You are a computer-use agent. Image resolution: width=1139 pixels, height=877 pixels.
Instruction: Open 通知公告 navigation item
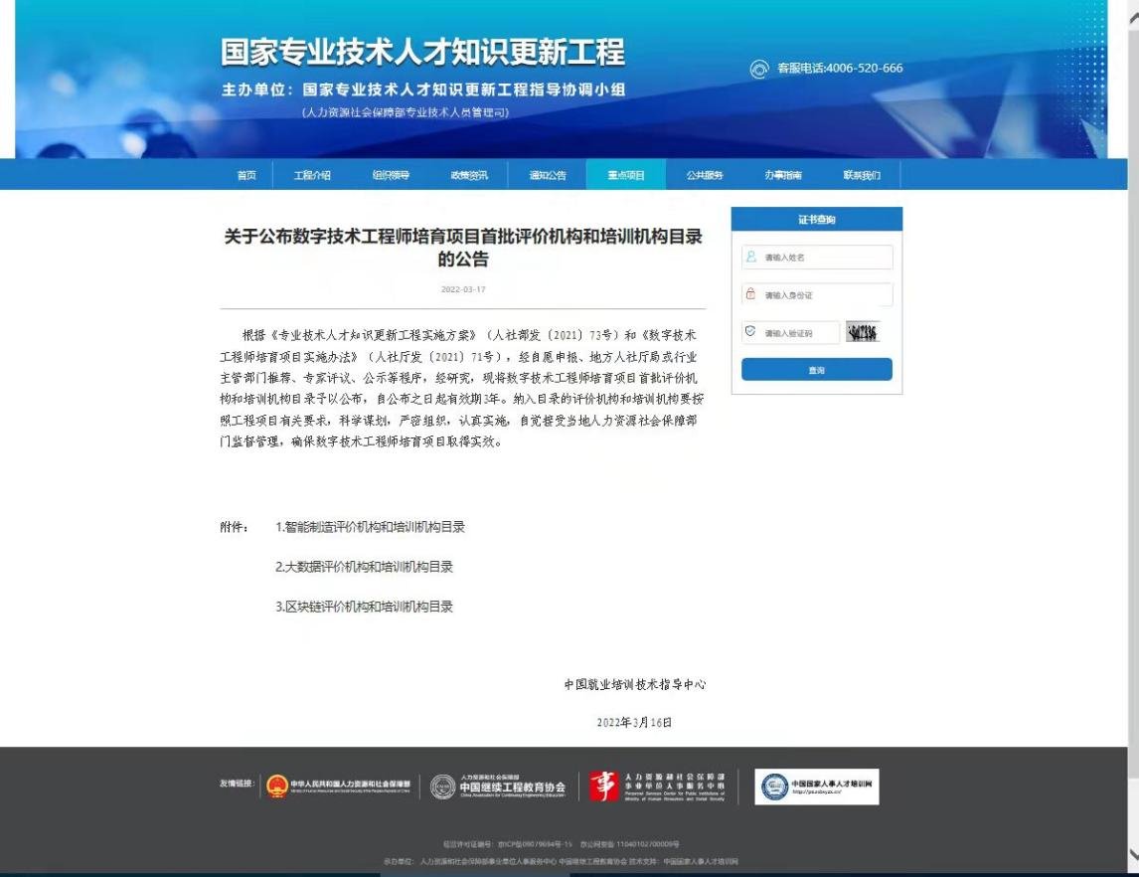(x=548, y=175)
